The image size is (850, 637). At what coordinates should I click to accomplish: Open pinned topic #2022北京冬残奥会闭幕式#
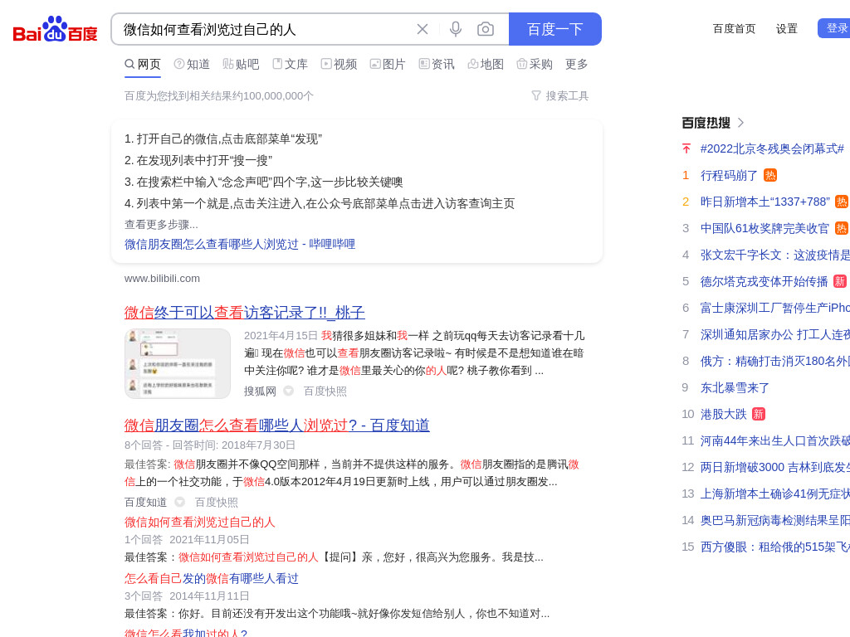pyautogui.click(x=772, y=149)
